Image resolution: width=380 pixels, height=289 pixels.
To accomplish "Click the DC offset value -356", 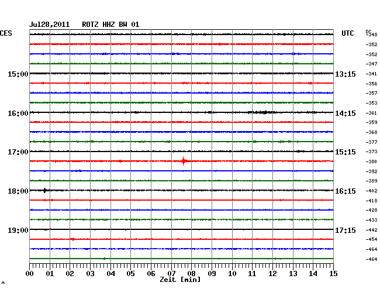I will point(371,84).
